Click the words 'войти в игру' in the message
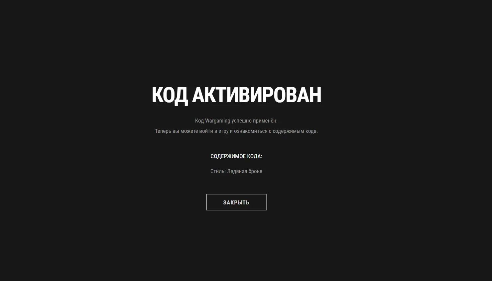 click(x=214, y=131)
